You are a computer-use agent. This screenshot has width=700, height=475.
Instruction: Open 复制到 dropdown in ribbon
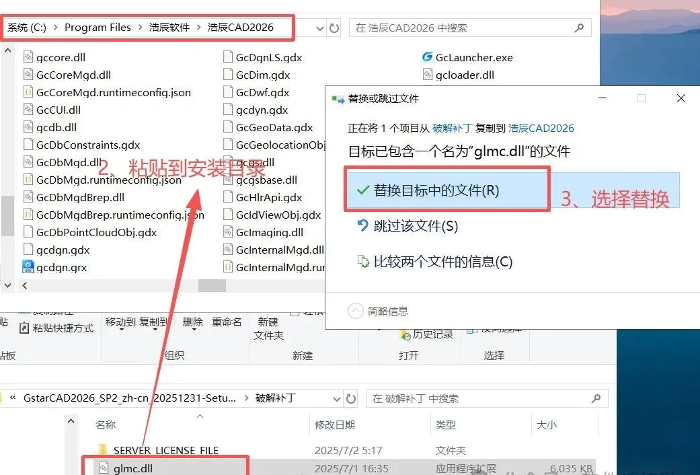tap(153, 324)
